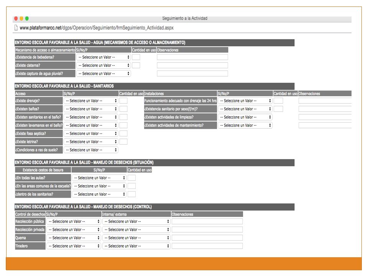Click Observaciones field for actividades de mantenimiento
The image size is (368, 276).
click(325, 125)
